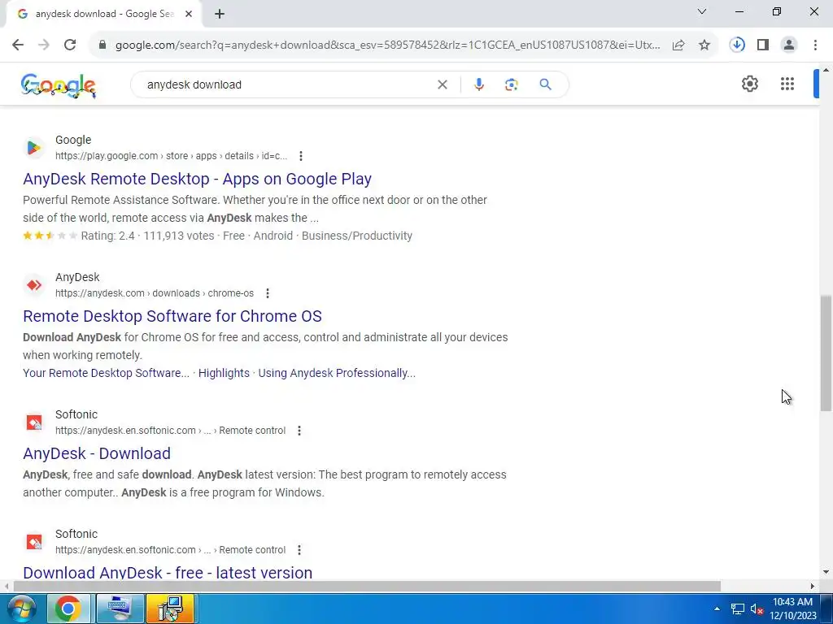Open AnyDesk Remote Desktop - Apps on Google Play
Screen dimensions: 833x624
(197, 179)
